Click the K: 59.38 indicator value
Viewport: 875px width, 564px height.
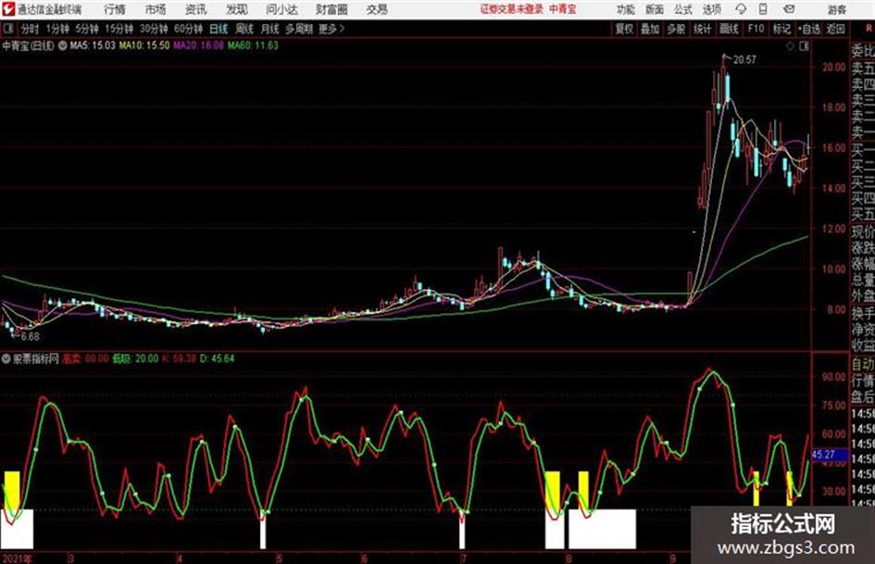tap(179, 359)
